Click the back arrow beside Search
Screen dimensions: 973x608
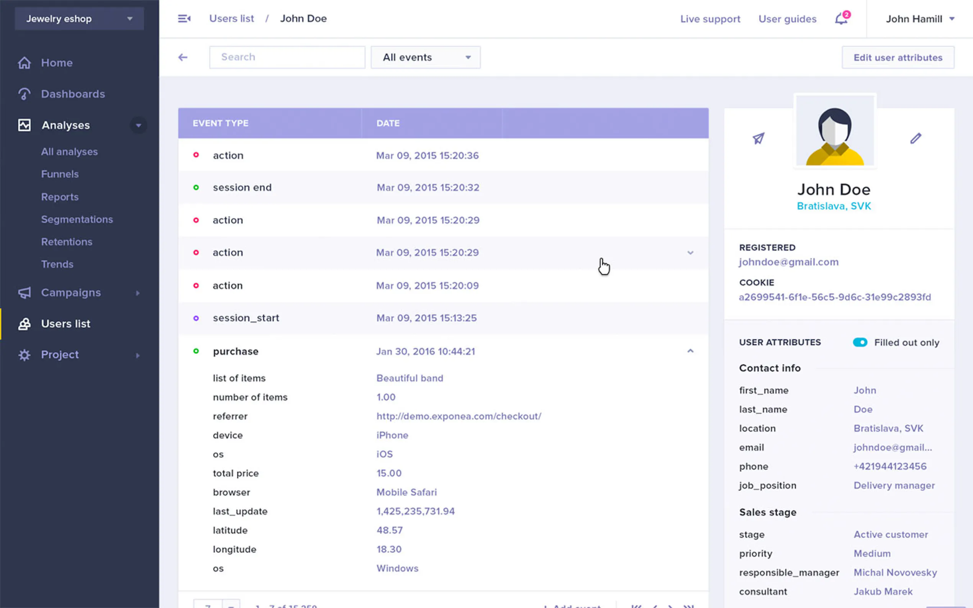183,57
